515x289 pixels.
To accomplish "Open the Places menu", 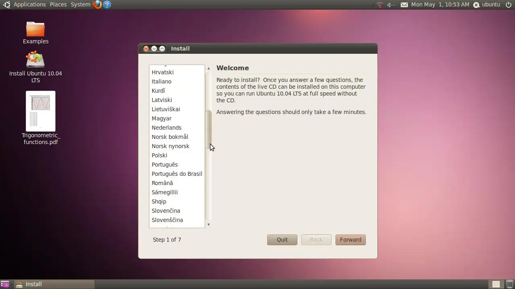I will 58,4.
